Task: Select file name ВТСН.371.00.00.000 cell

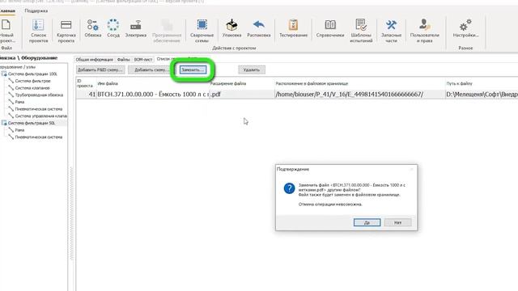Action: 153,95
